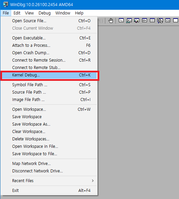Image resolution: width=179 pixels, height=199 pixels.
Task: Open the Debug menu
Action: click(45, 13)
